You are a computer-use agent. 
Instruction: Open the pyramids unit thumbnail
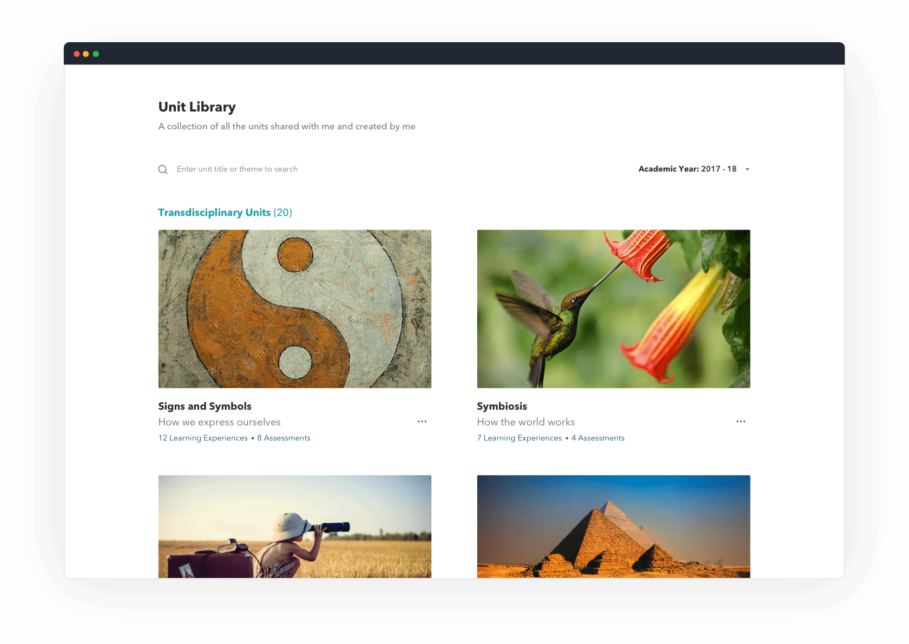614,527
